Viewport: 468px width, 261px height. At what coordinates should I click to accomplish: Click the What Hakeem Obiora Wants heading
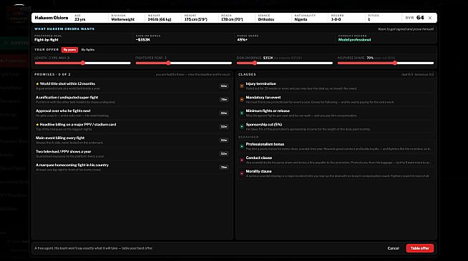coord(64,29)
